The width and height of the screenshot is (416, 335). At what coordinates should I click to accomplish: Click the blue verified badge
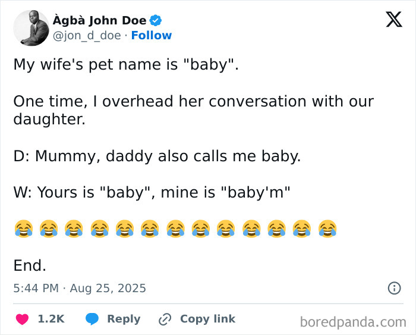click(156, 21)
